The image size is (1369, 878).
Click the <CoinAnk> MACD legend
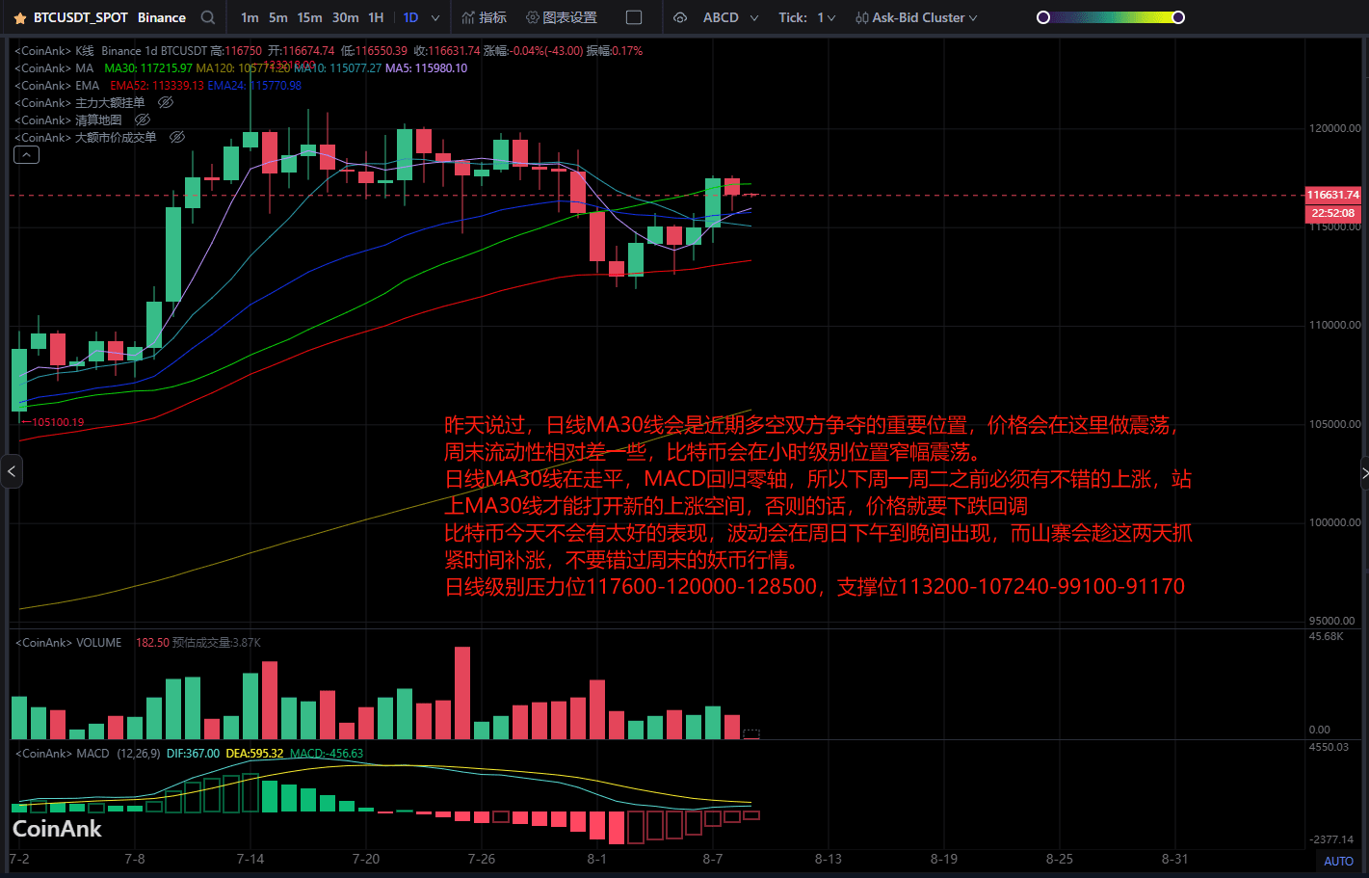(x=62, y=754)
